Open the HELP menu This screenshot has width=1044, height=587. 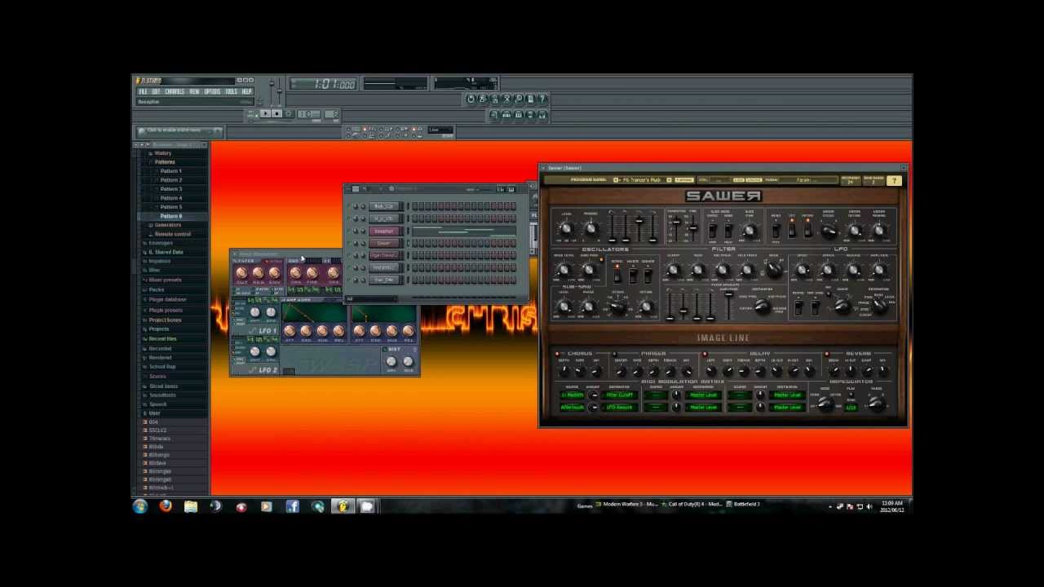[x=246, y=91]
